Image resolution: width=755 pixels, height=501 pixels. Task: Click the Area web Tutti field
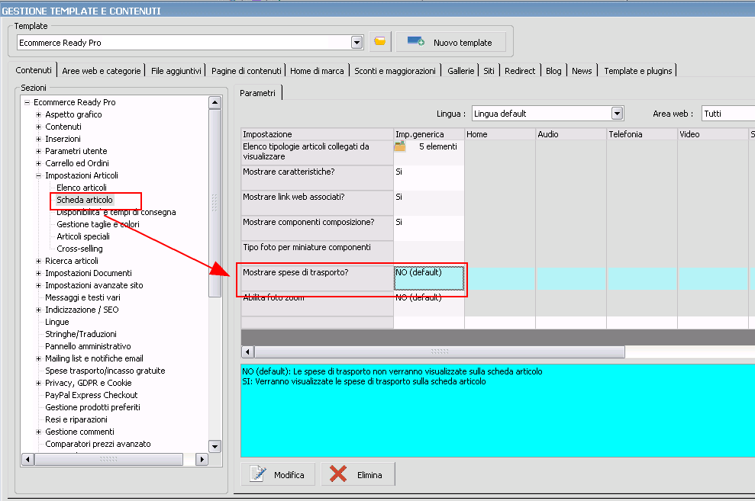tap(728, 114)
